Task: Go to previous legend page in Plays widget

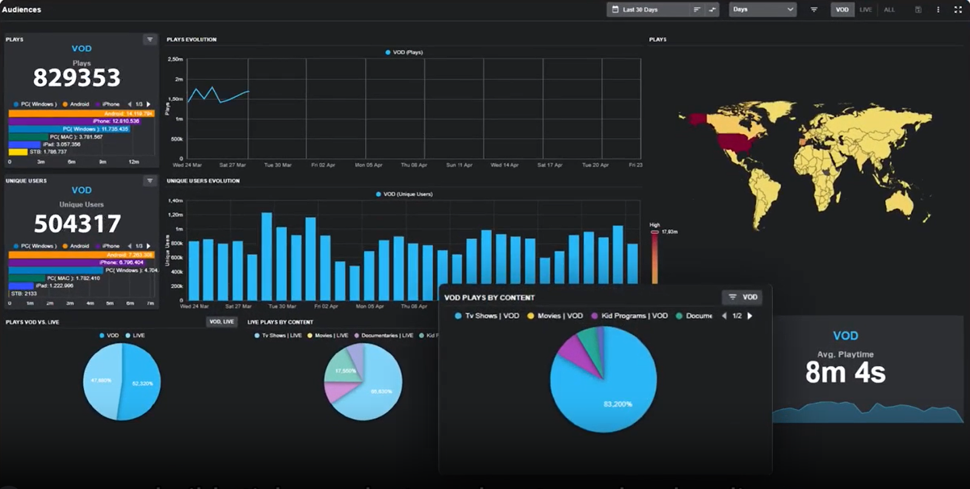Action: coord(129,104)
